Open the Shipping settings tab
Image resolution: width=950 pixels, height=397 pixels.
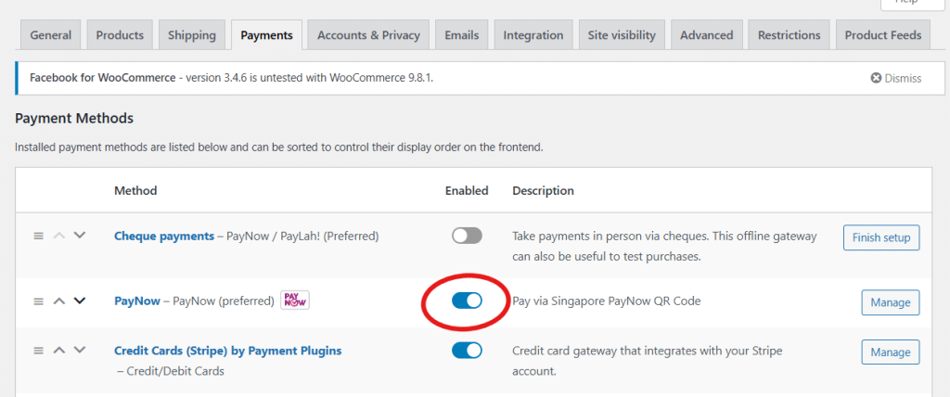(192, 35)
